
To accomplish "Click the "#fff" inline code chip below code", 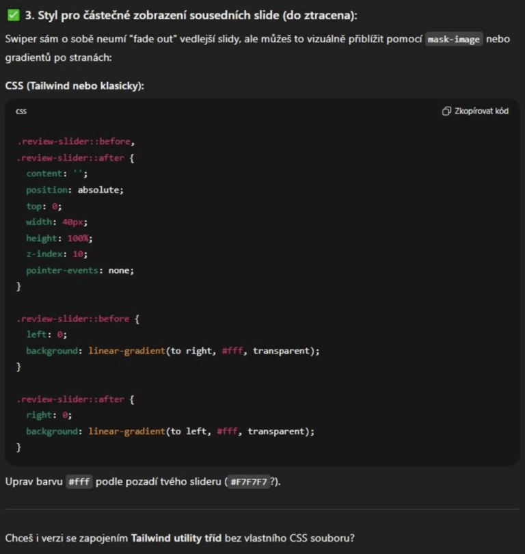I will pos(79,482).
